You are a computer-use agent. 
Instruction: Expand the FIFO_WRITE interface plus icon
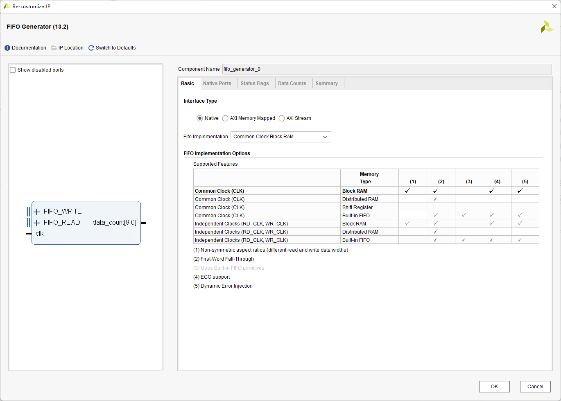click(x=36, y=212)
